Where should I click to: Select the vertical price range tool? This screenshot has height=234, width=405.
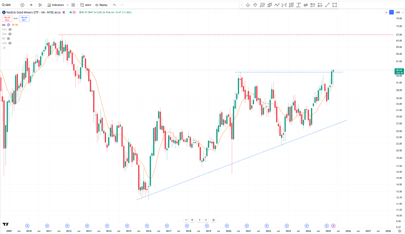pyautogui.click(x=299, y=5)
